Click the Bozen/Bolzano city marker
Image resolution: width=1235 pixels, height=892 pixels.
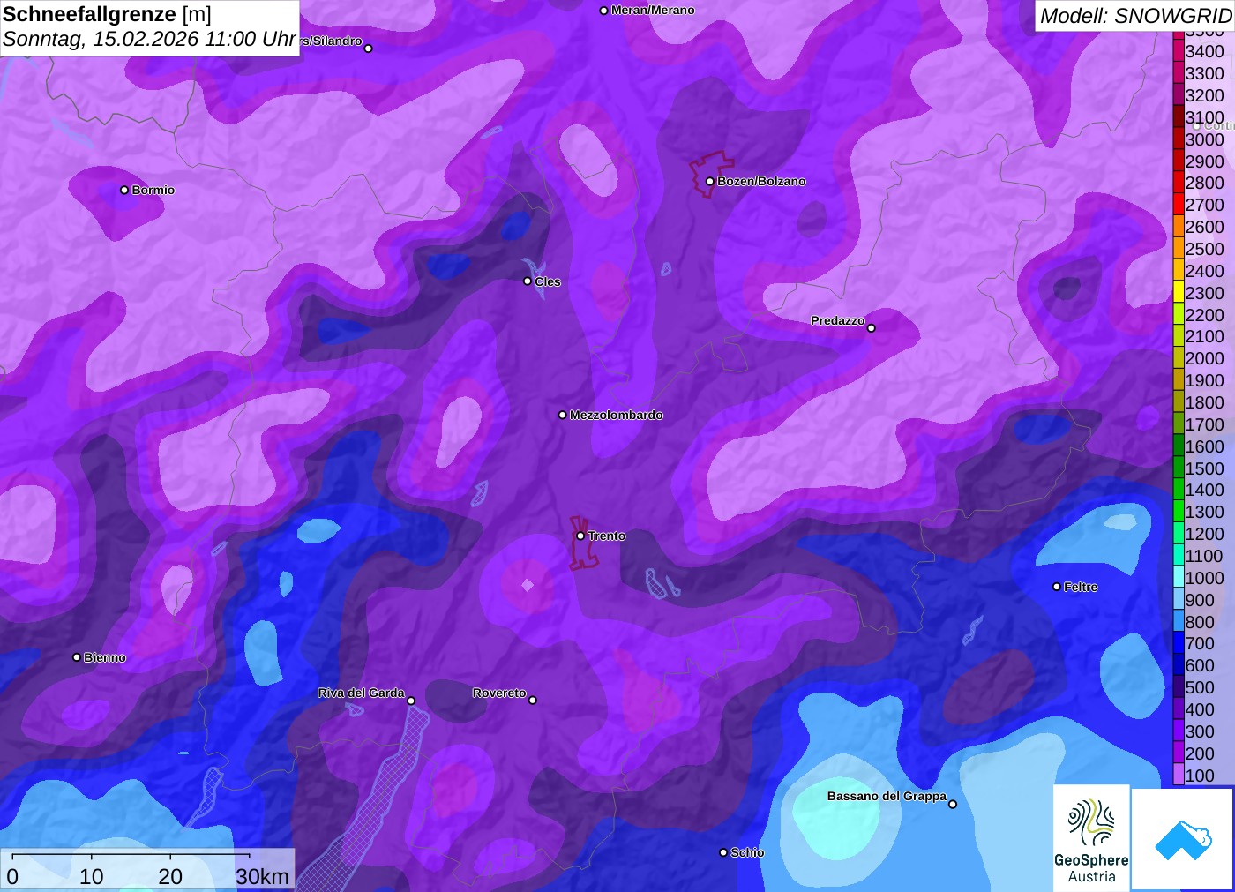[710, 181]
